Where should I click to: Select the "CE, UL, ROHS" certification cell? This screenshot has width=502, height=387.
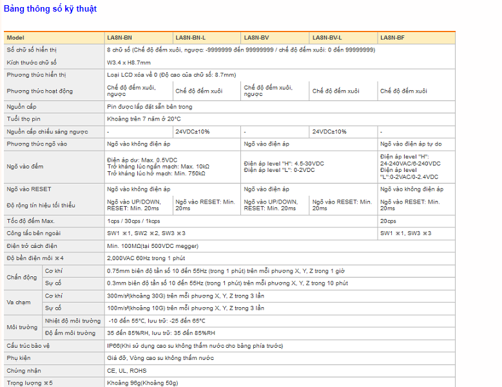point(127,371)
